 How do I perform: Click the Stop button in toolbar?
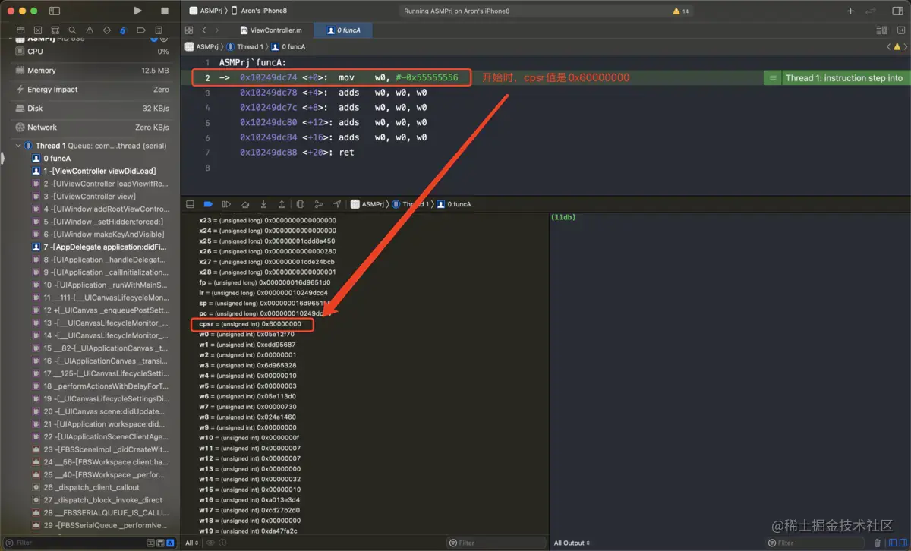point(165,11)
